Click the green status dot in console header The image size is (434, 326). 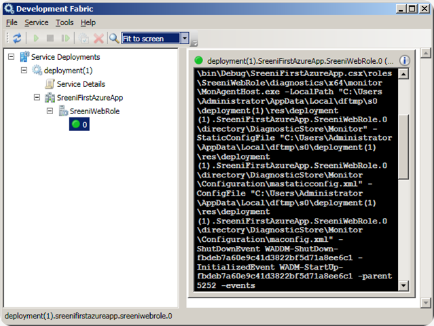tap(199, 60)
